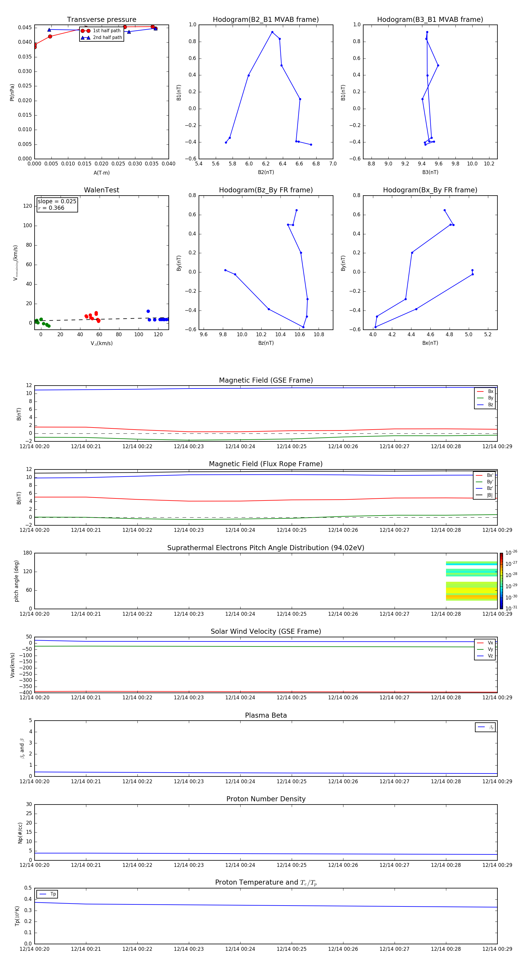This screenshot has height=975, width=532.
Task: Click 'Solar Wind Velocity (GSE Frame)' title
Action: tap(266, 631)
